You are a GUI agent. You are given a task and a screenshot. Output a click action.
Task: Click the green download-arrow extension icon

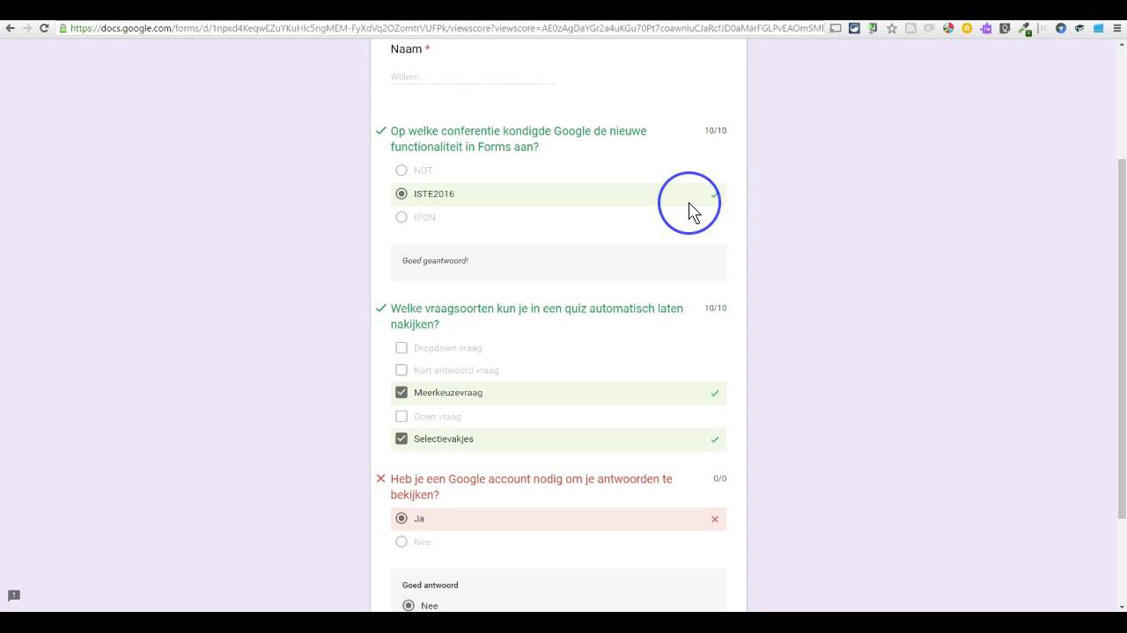(x=873, y=28)
